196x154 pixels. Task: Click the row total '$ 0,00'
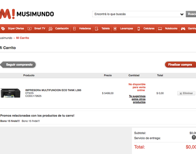pyautogui.click(x=160, y=93)
